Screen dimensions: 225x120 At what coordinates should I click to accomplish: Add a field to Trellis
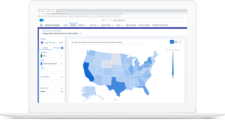[52, 72]
